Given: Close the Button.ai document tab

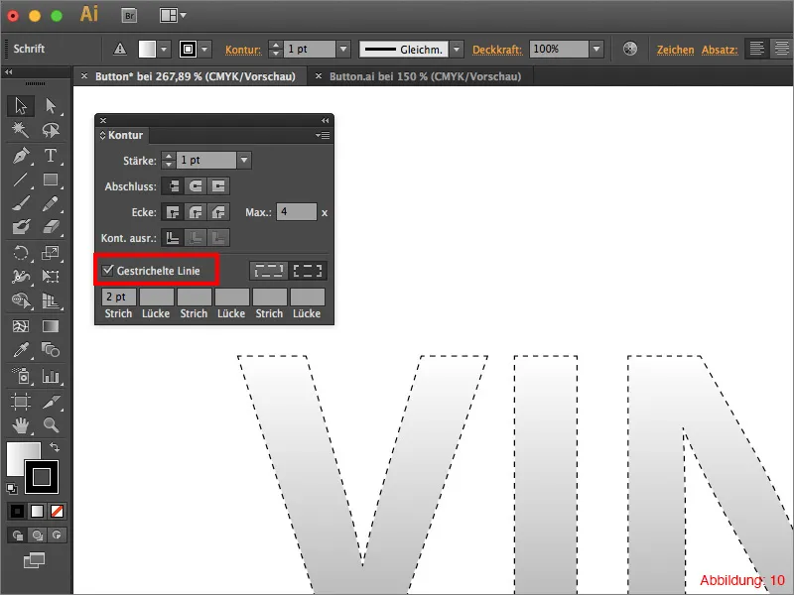Looking at the screenshot, I should [318, 76].
